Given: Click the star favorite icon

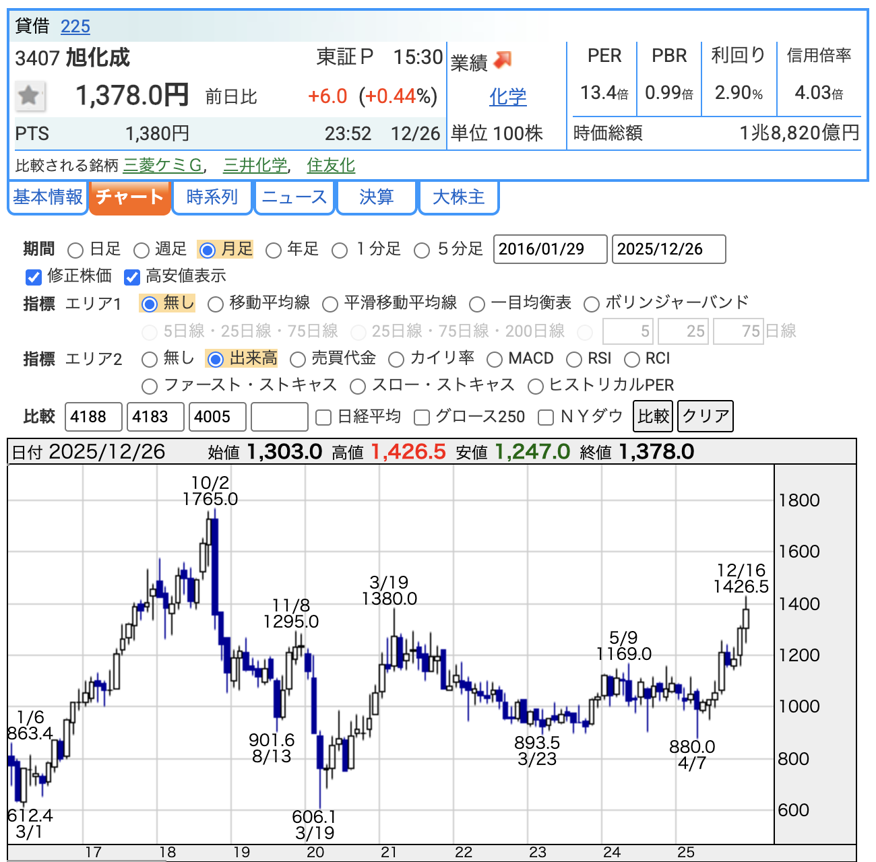Looking at the screenshot, I should (x=29, y=96).
